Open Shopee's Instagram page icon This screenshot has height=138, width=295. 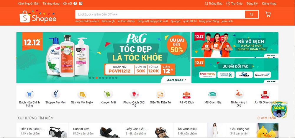81,3
